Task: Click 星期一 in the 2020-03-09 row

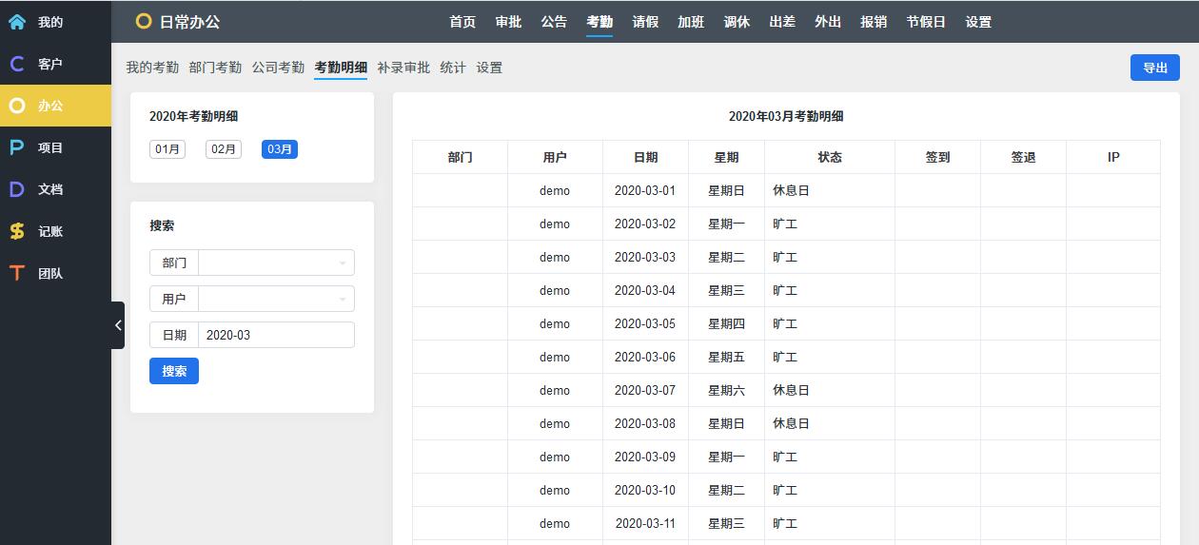Action: (x=726, y=457)
